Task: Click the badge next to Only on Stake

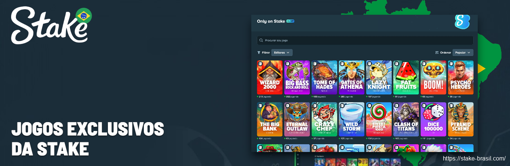Action: click(290, 21)
